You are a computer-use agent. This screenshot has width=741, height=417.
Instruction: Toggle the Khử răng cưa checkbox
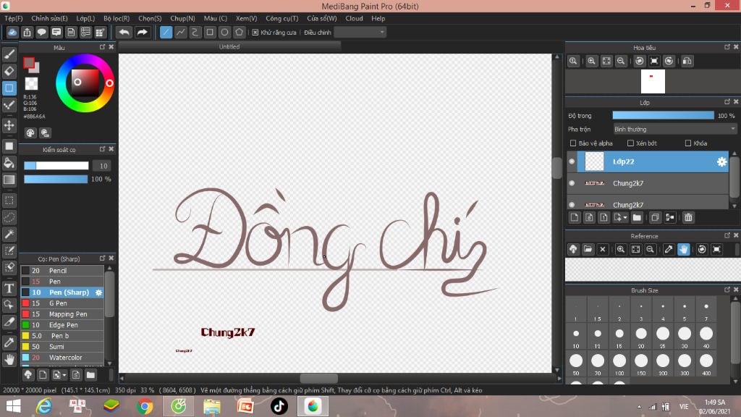tap(255, 32)
